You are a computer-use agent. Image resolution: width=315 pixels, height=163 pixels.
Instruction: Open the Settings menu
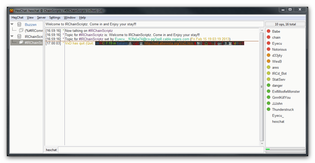pyautogui.click(x=55, y=18)
